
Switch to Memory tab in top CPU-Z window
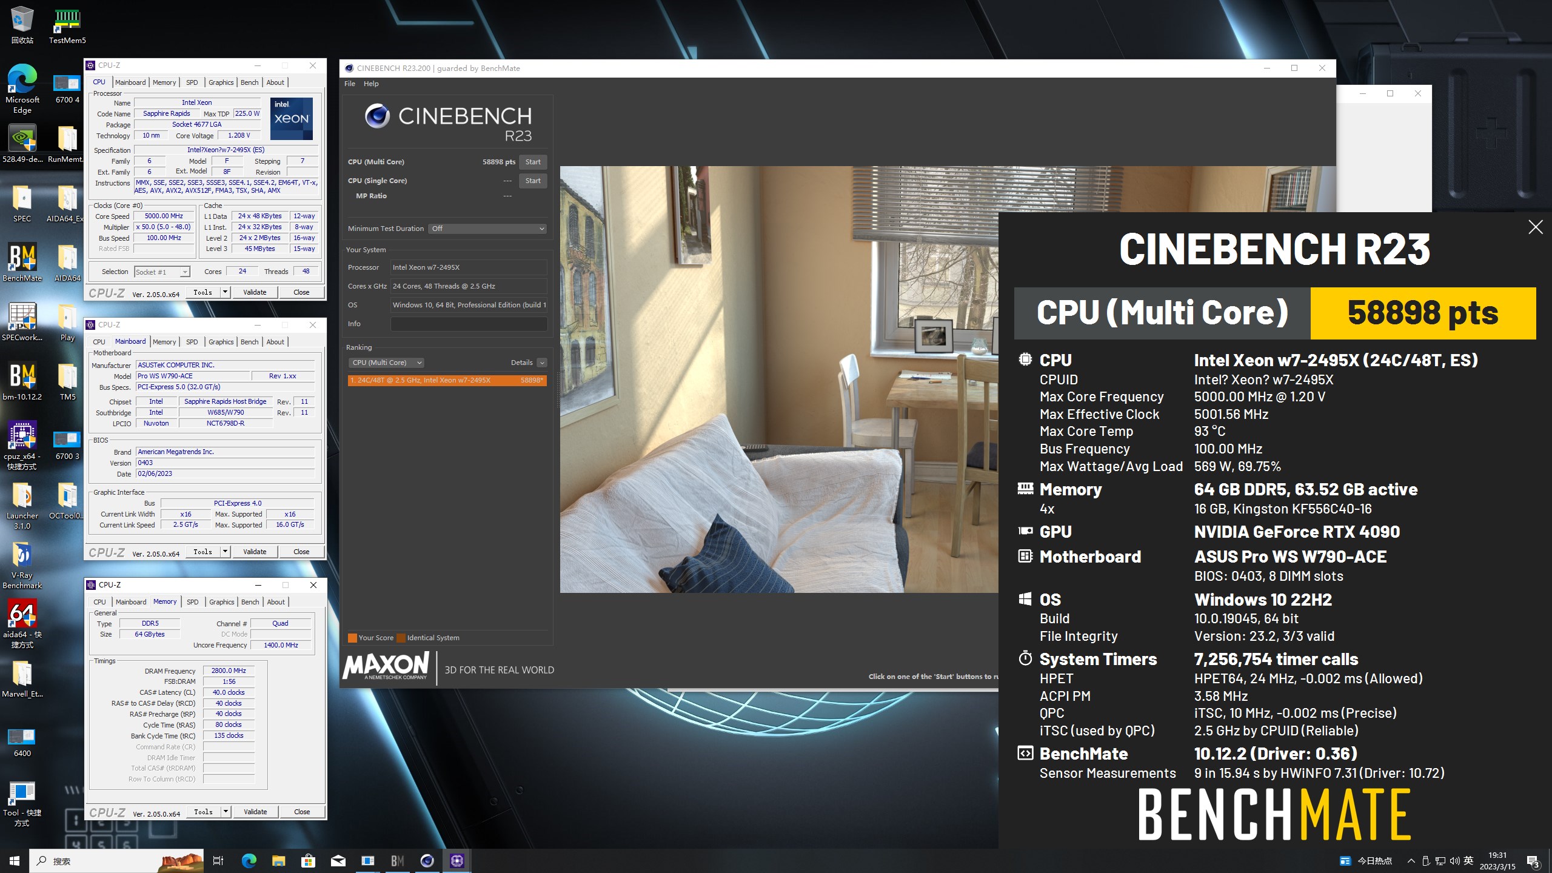click(164, 82)
